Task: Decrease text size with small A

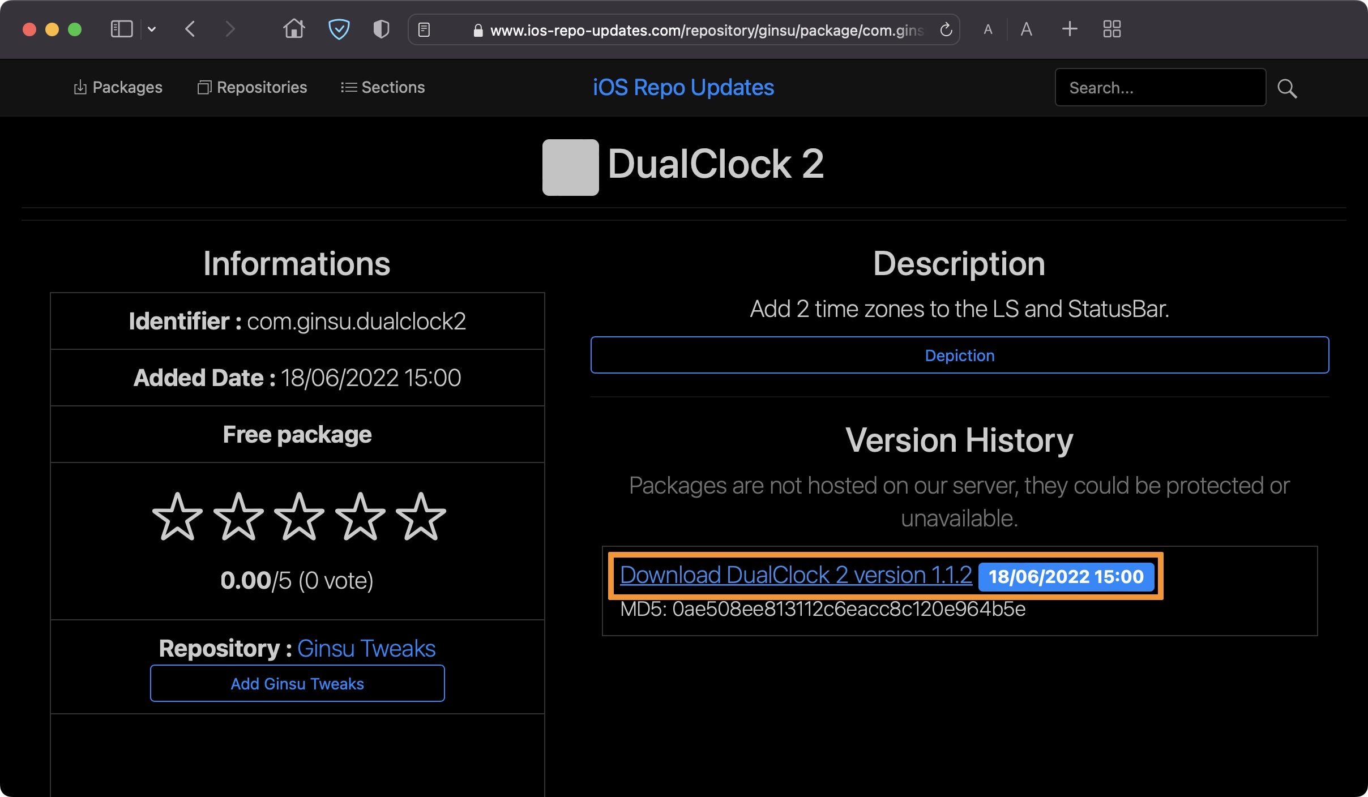Action: coord(988,29)
